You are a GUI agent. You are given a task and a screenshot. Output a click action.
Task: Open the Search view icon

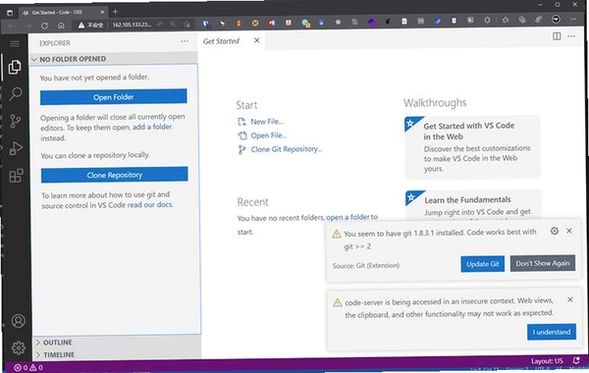(16, 93)
